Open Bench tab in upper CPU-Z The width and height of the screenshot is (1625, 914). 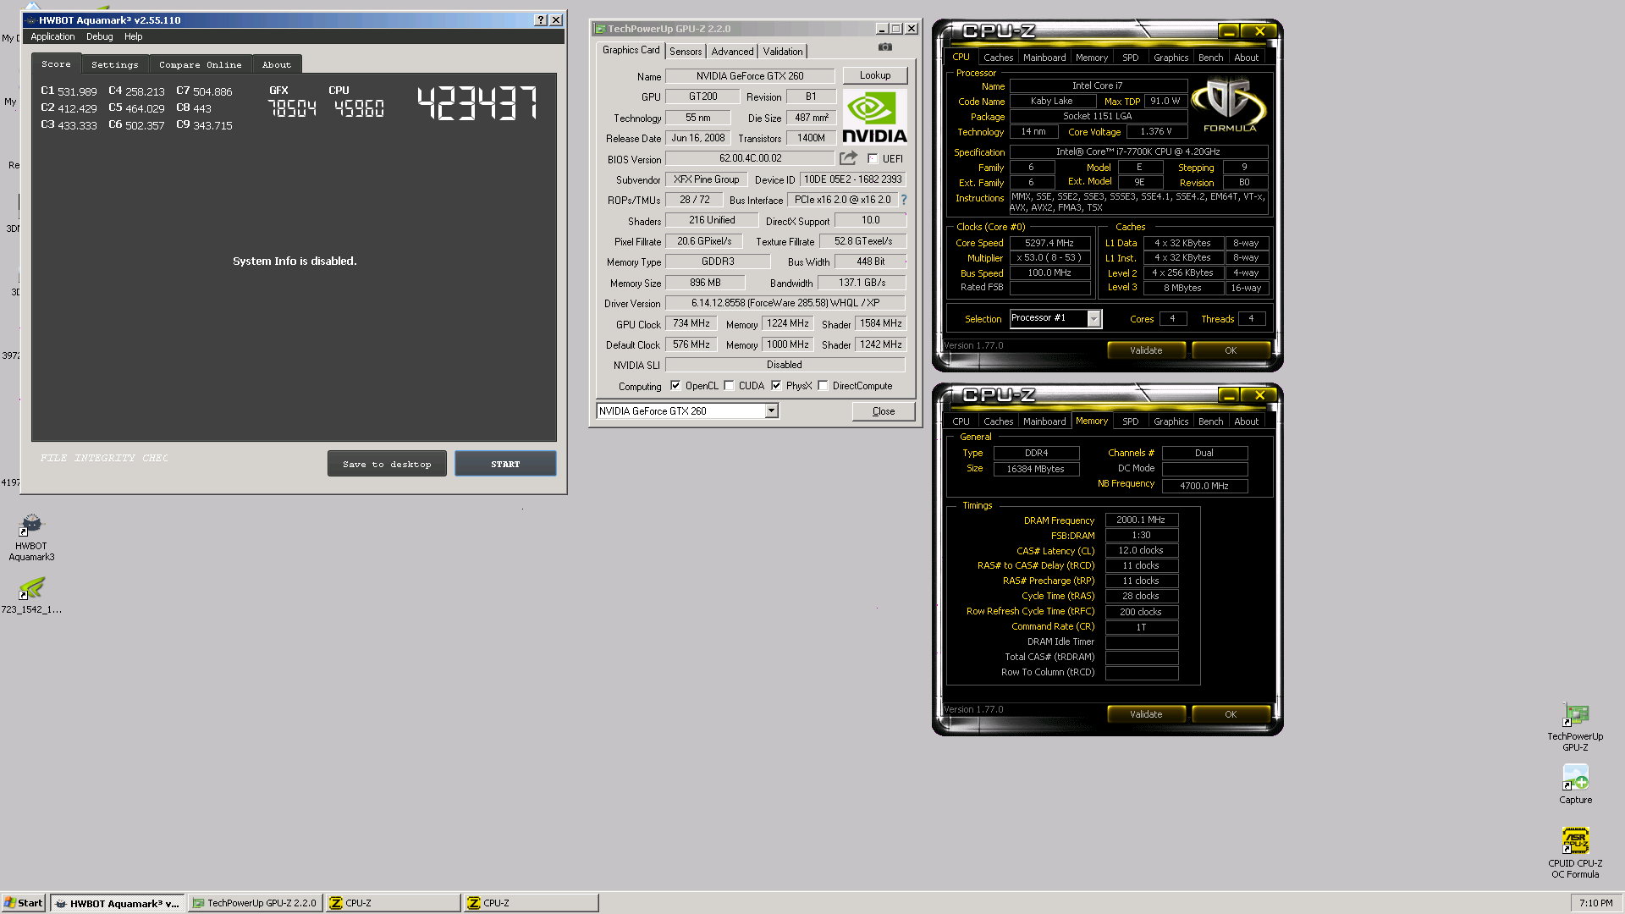click(x=1210, y=58)
